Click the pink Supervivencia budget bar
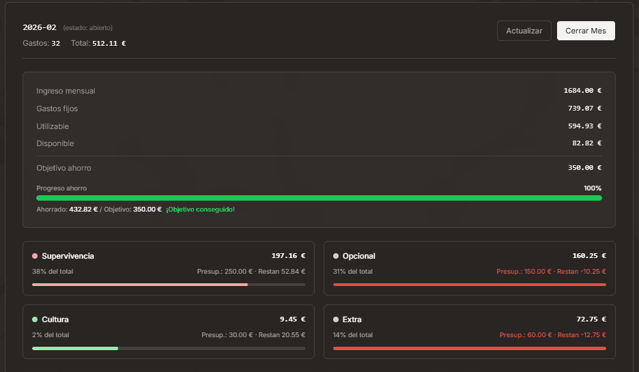The image size is (639, 372). pos(140,285)
